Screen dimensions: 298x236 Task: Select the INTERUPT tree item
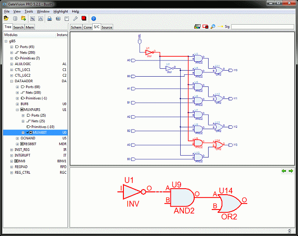(x=22, y=155)
